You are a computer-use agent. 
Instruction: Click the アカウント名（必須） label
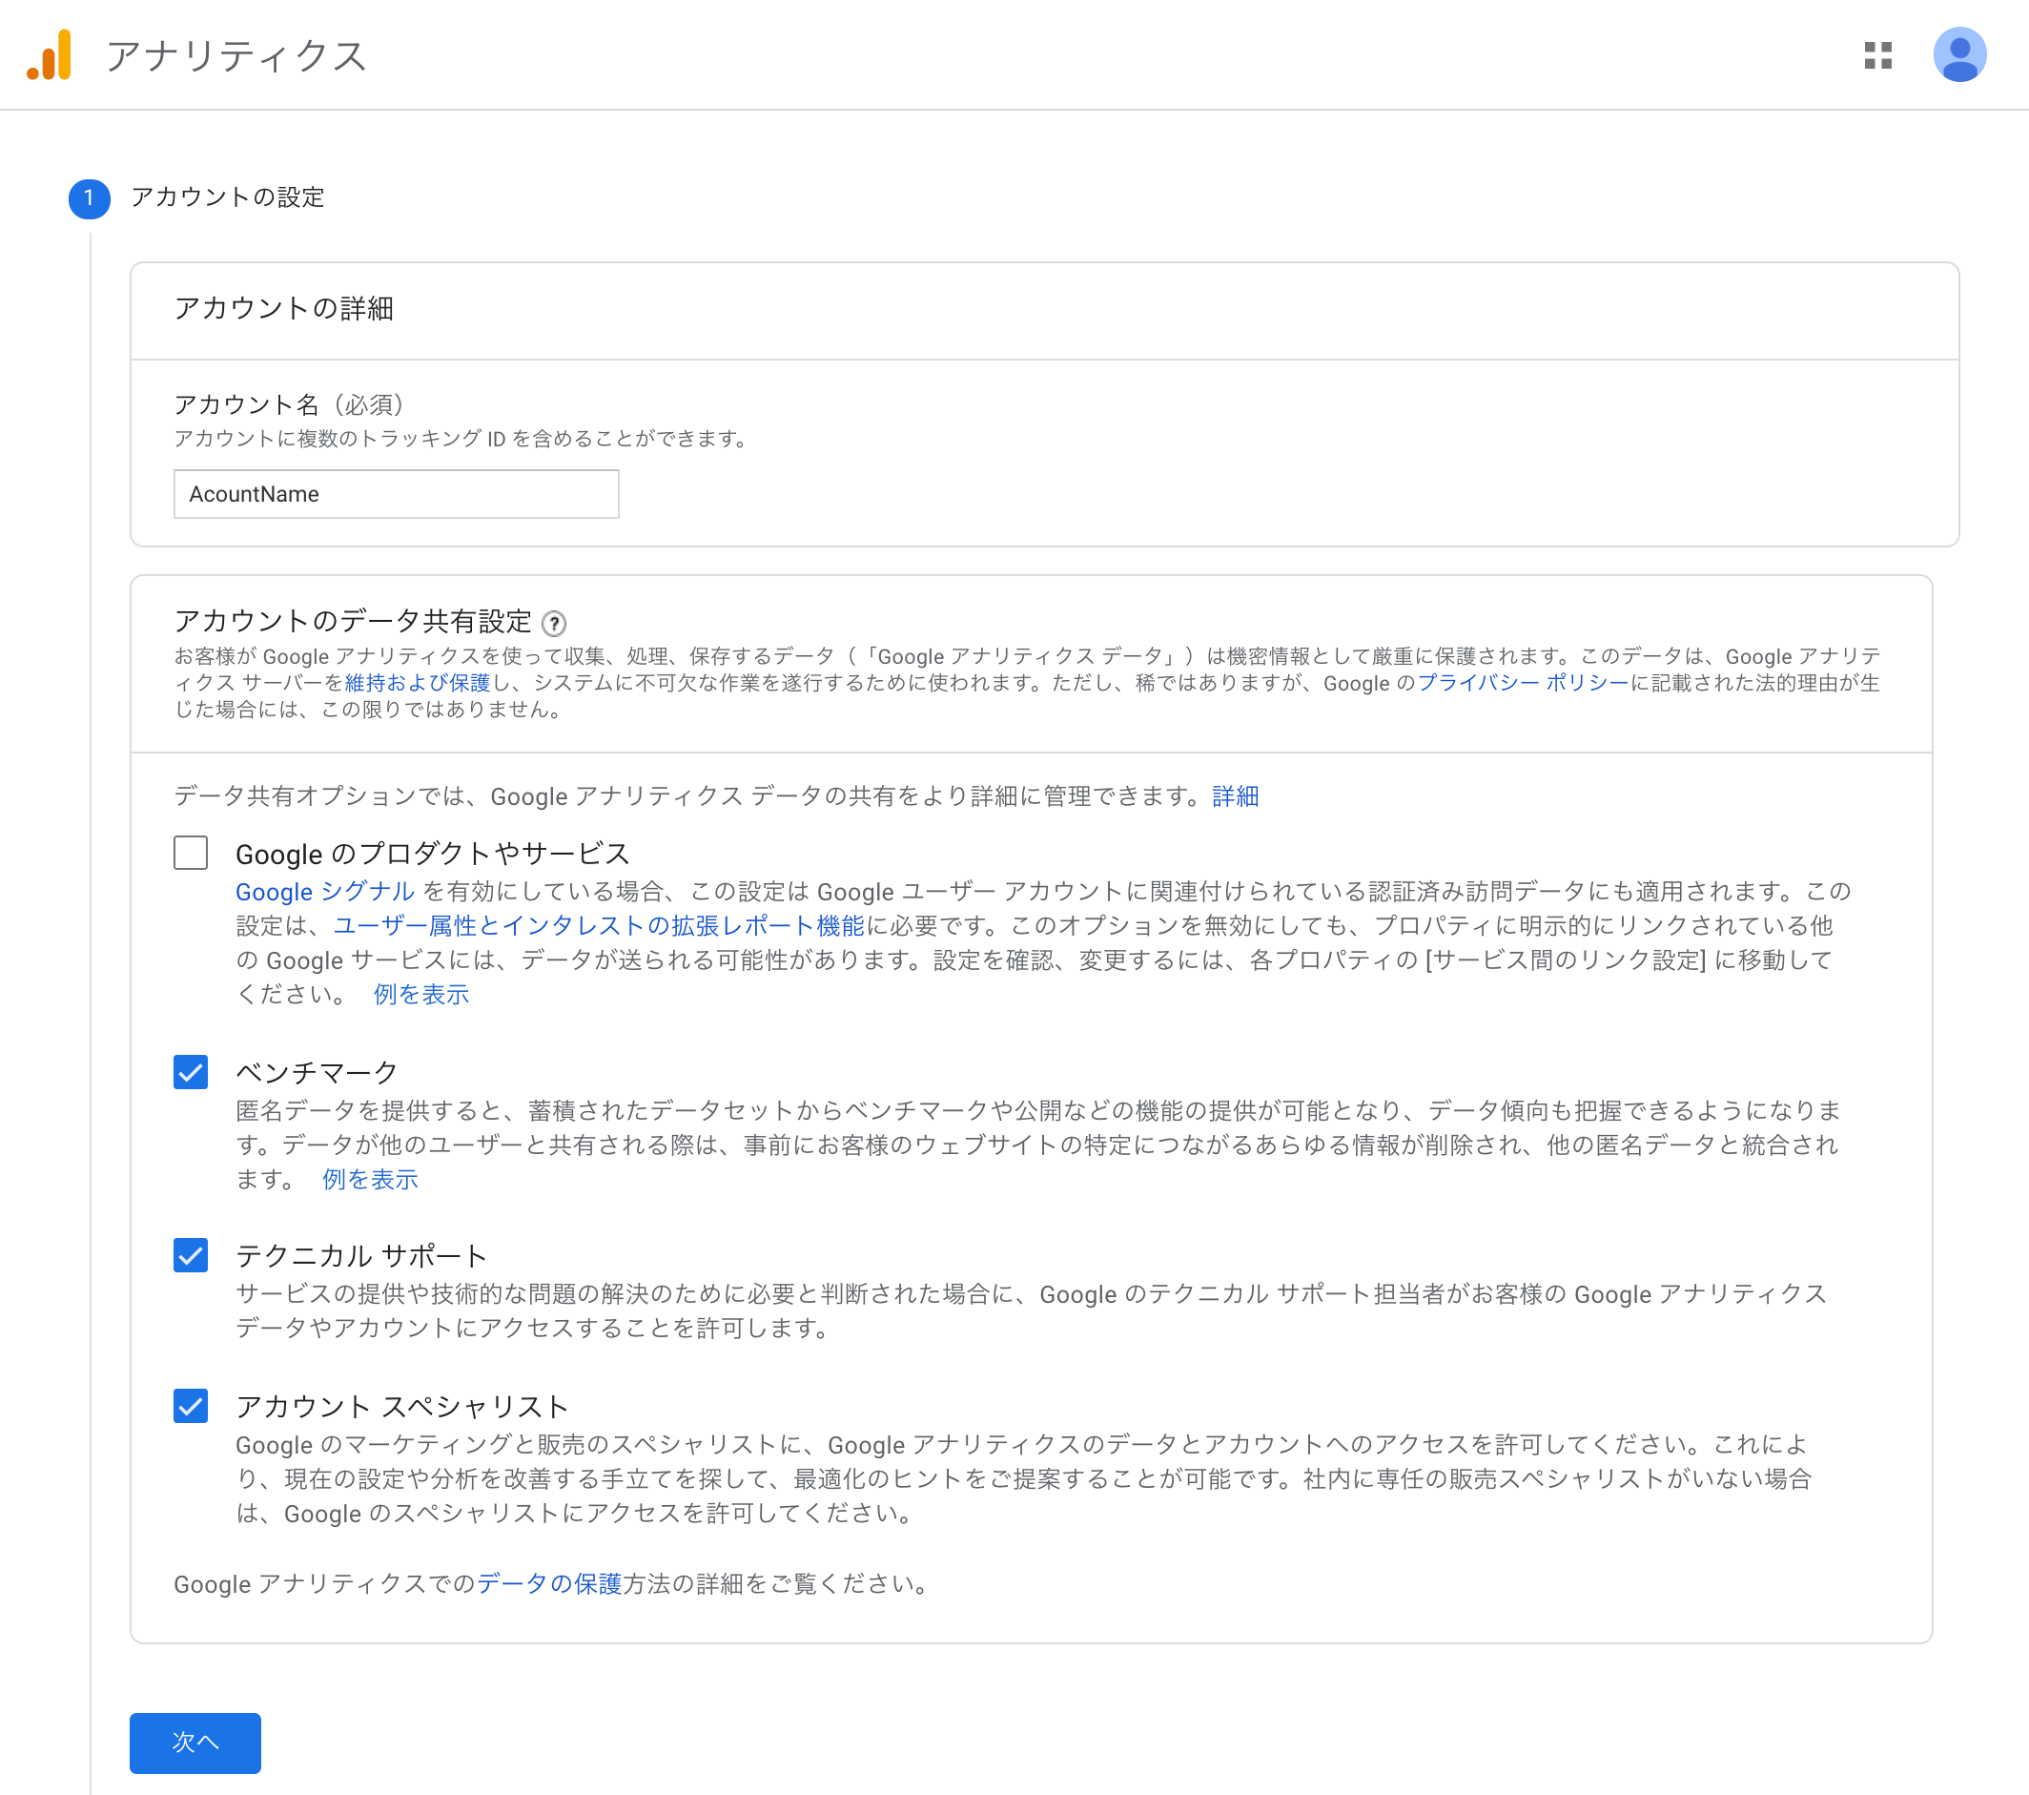click(x=289, y=404)
